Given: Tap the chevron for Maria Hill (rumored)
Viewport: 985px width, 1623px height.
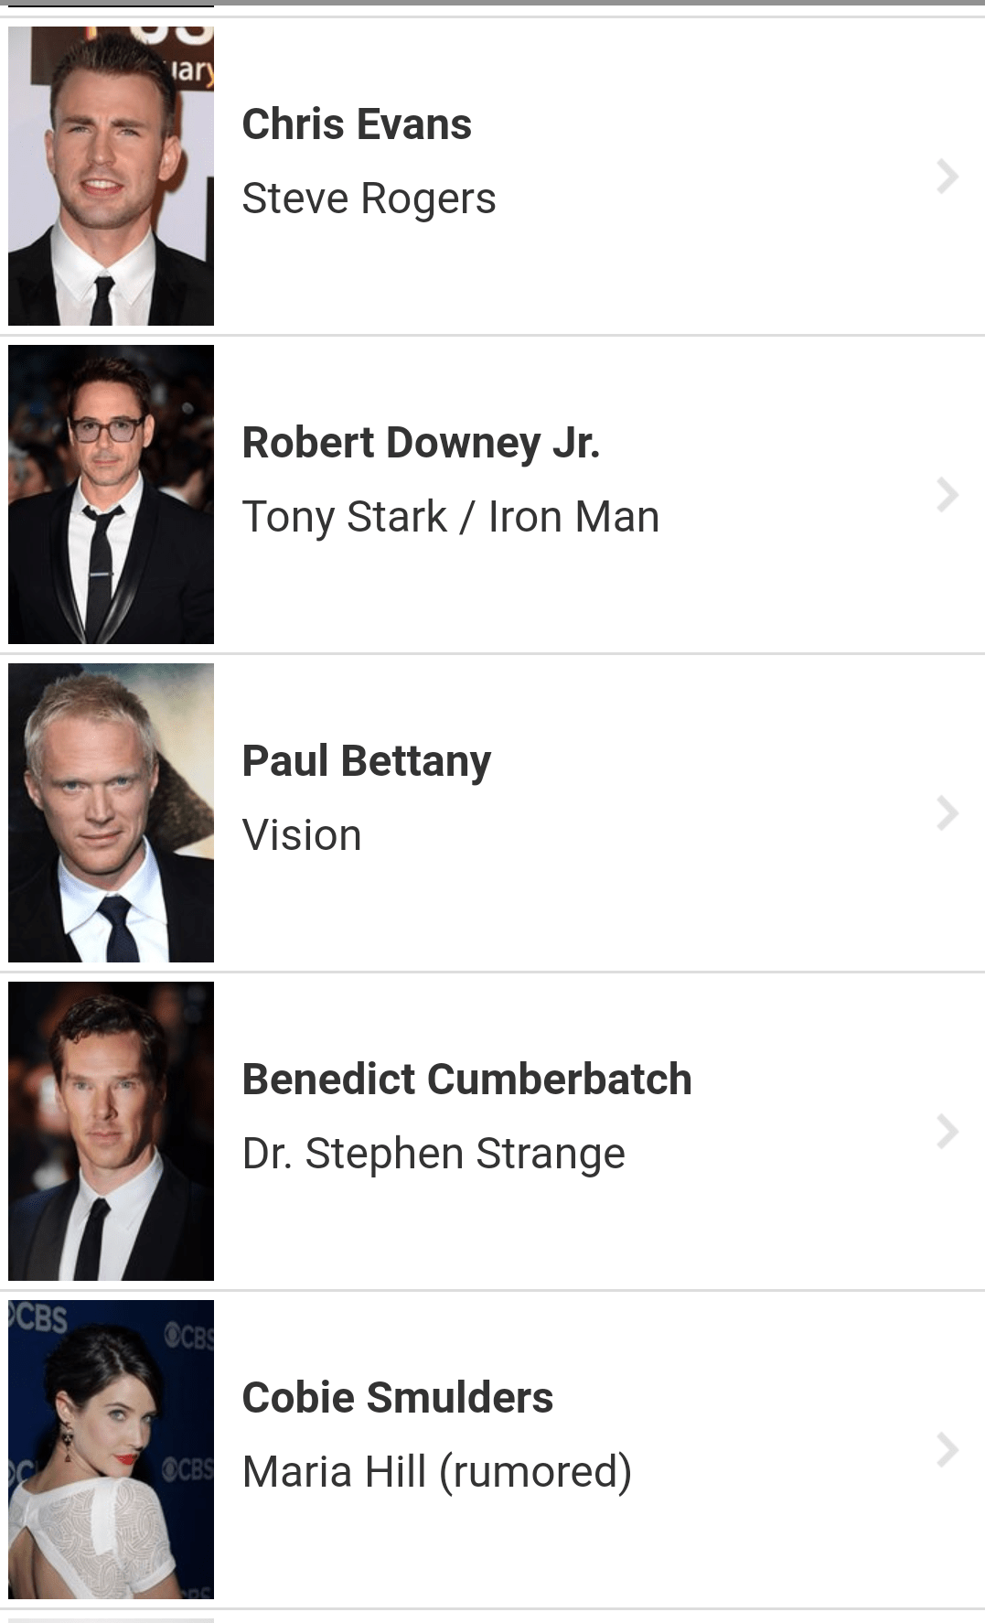Looking at the screenshot, I should pos(947,1449).
